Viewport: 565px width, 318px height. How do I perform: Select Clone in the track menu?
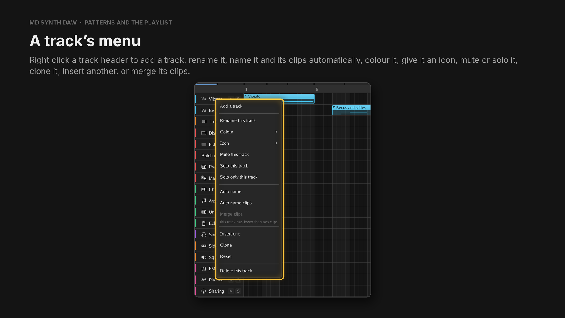249,245
